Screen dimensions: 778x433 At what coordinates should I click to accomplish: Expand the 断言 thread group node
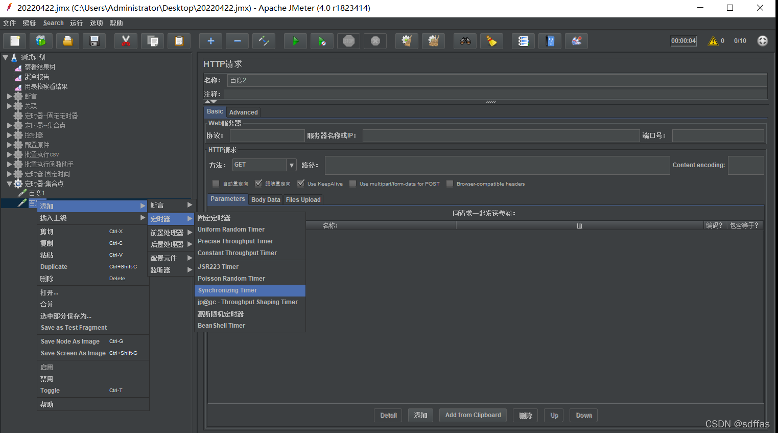pyautogui.click(x=9, y=96)
